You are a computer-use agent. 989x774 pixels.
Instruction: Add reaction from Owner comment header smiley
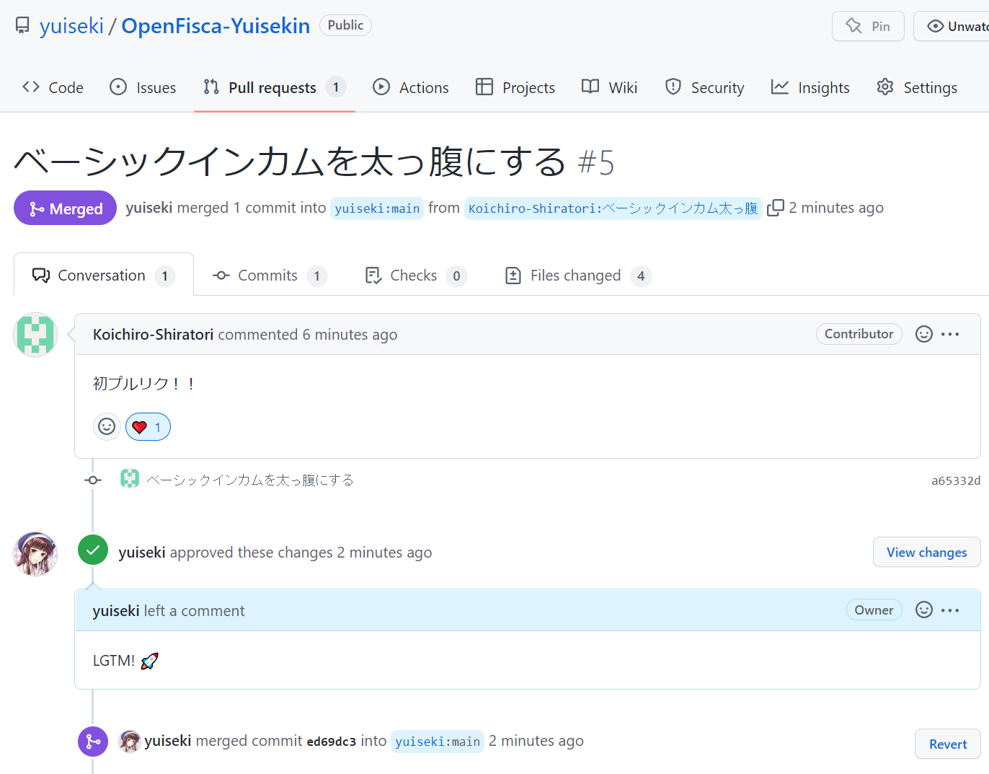923,610
